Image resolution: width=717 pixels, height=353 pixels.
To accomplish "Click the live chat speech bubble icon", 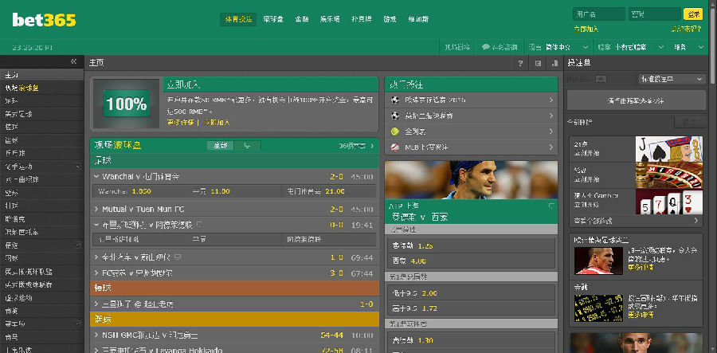I will click(x=486, y=47).
